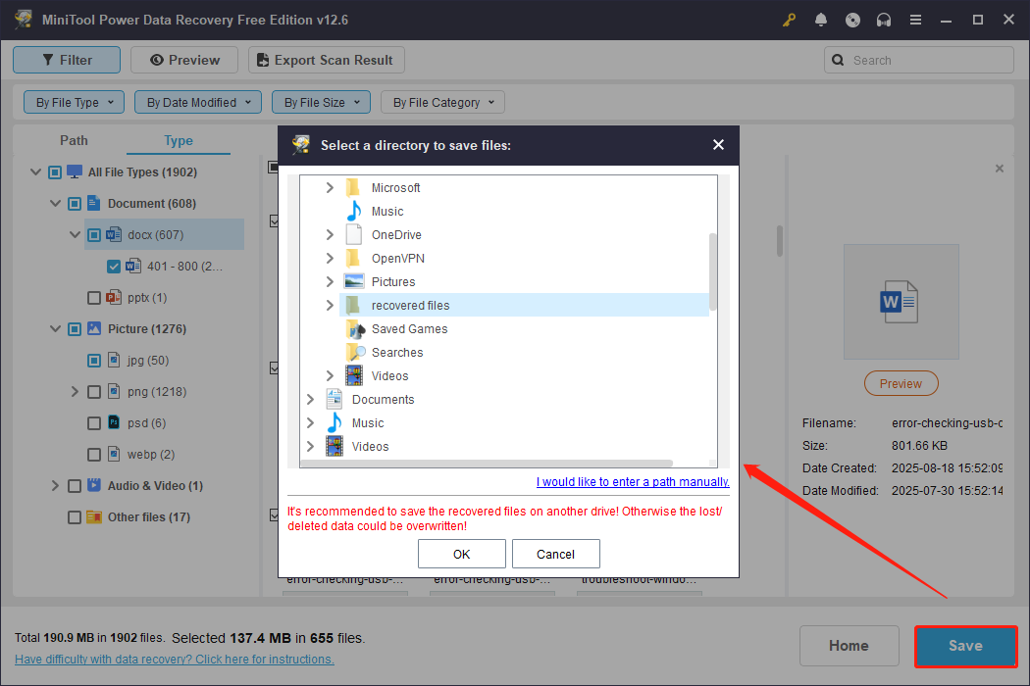Select the top-level Videos library in the dialog
The image size is (1030, 686).
click(370, 447)
